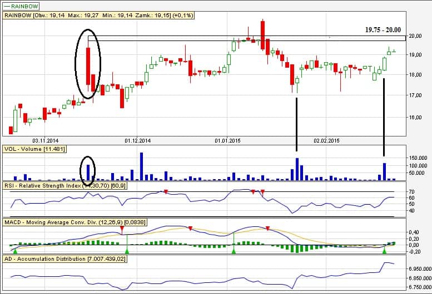Click the rightmost red triangle on RSI

point(262,192)
